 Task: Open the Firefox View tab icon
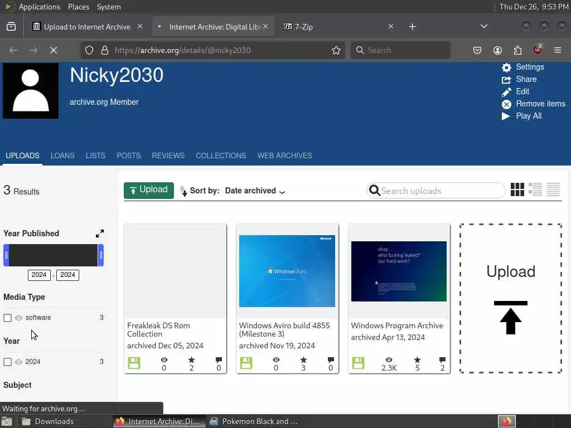click(11, 27)
